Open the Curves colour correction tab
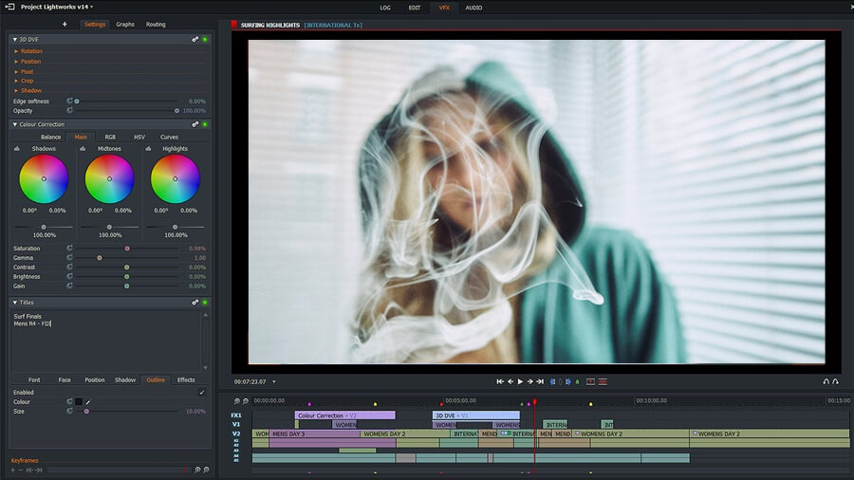 point(169,137)
